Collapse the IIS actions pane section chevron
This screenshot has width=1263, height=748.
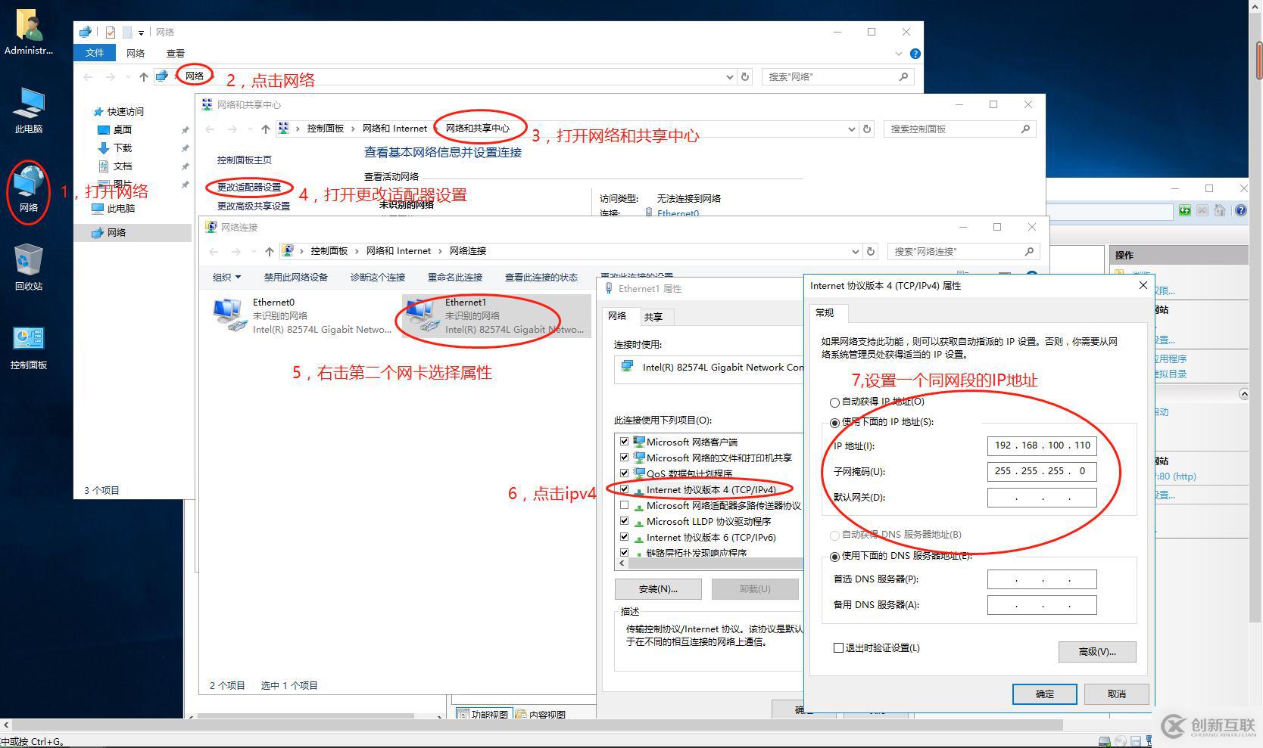tap(1243, 394)
